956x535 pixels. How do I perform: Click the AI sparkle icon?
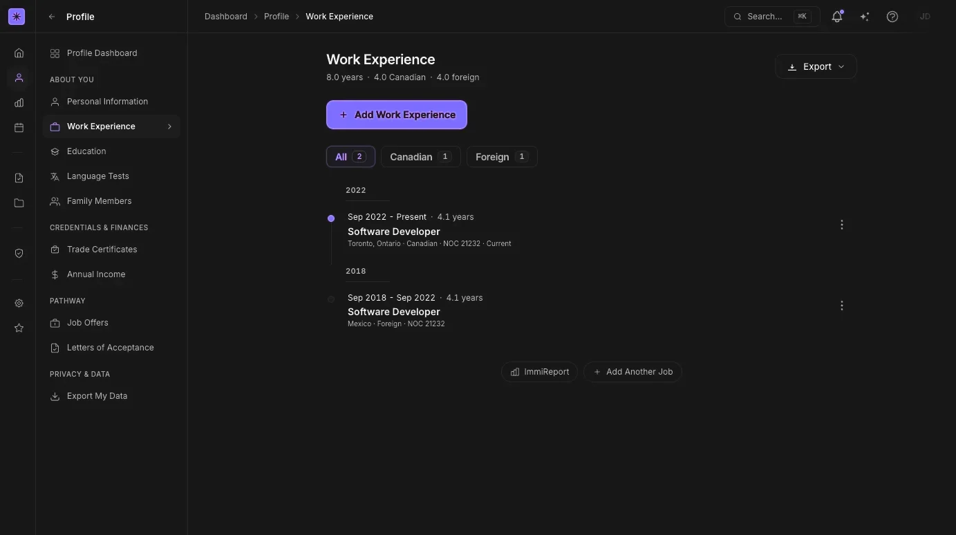[x=865, y=17]
